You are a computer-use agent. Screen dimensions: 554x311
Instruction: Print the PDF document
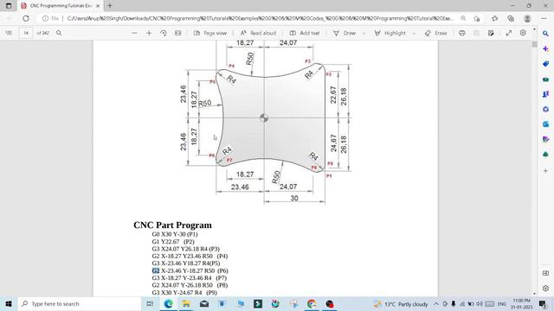pos(461,33)
